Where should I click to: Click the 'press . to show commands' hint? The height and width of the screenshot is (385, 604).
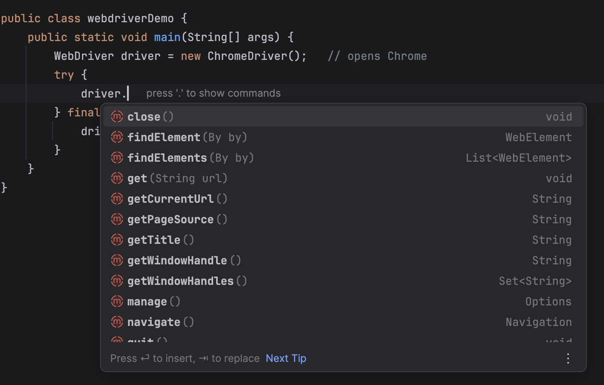(214, 93)
